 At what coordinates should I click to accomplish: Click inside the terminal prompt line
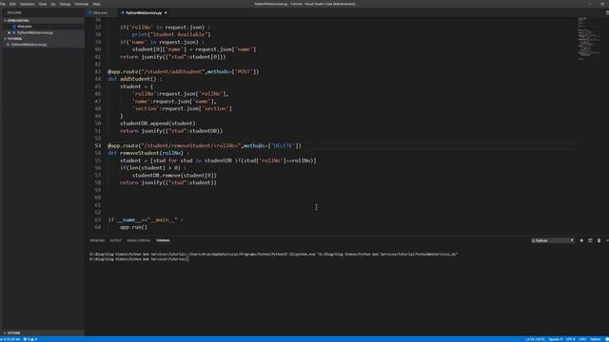click(x=139, y=259)
